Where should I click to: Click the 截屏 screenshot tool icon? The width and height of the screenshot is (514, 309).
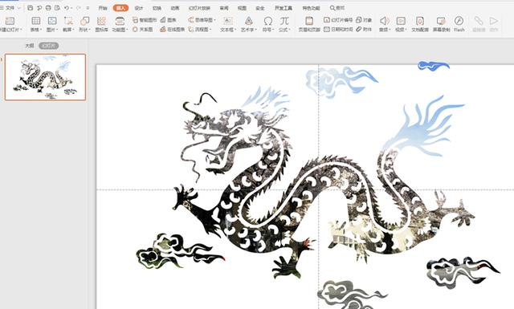pyautogui.click(x=68, y=21)
